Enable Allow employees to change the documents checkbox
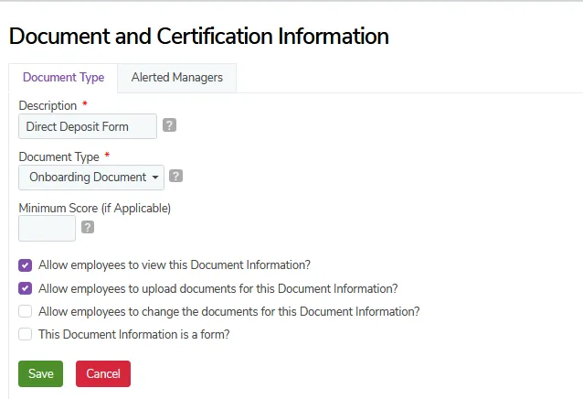The image size is (583, 399). (26, 311)
